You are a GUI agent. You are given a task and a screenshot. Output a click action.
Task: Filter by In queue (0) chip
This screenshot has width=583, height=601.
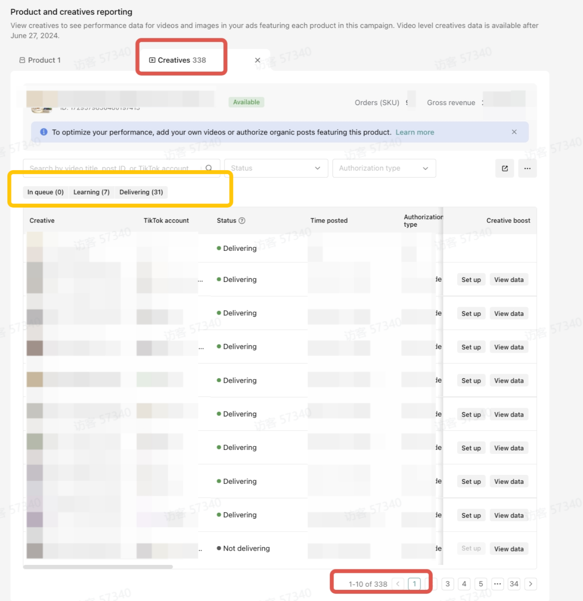click(x=45, y=192)
